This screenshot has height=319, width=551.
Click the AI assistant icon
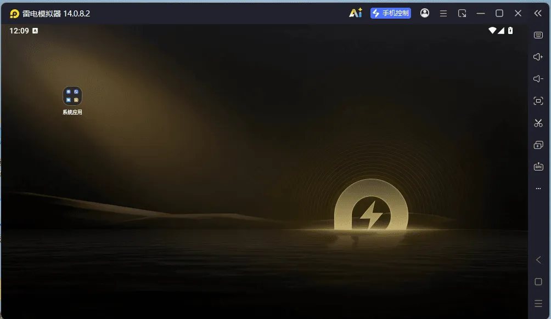(356, 13)
